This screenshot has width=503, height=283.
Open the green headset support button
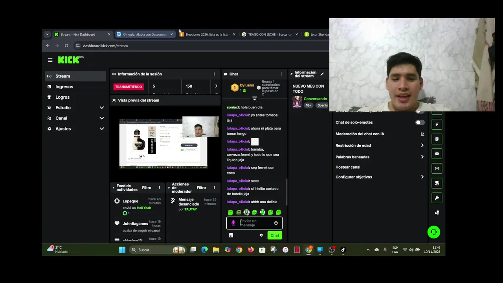click(434, 232)
